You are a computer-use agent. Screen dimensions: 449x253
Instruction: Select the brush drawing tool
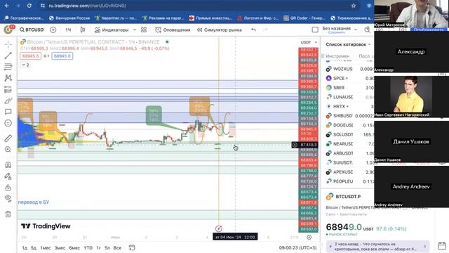(8, 100)
